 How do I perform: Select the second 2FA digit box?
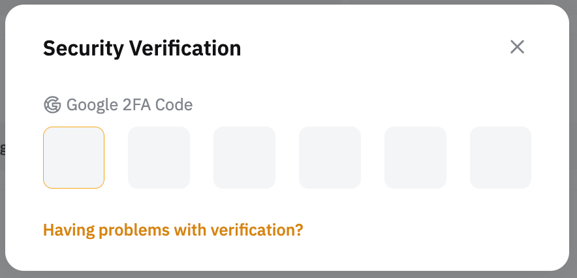[x=159, y=158]
